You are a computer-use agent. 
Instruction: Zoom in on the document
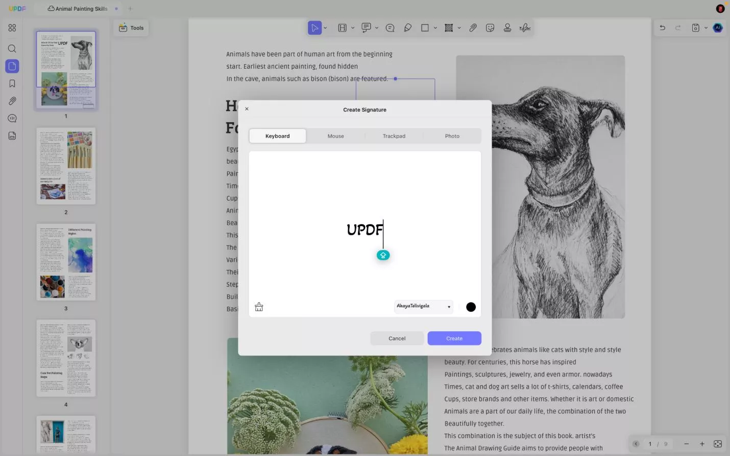pos(702,444)
